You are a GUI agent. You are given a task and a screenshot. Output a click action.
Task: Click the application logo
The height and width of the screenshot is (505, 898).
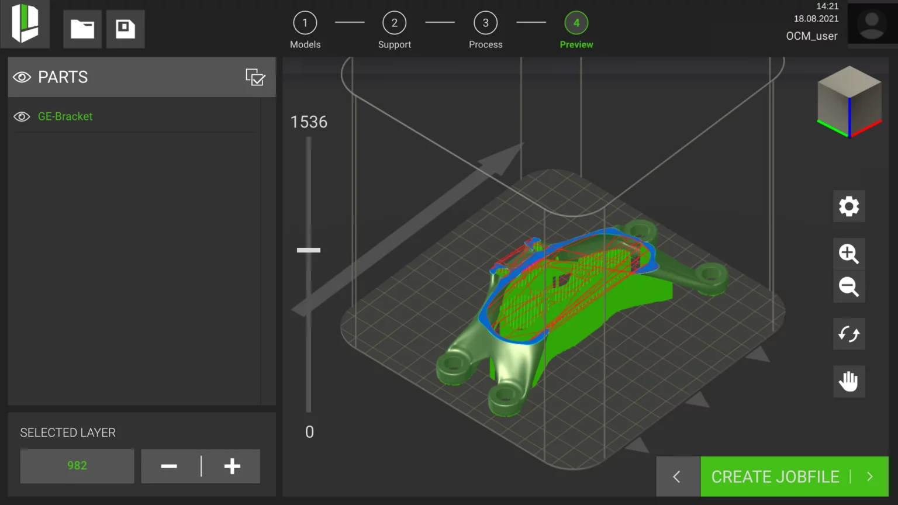tap(25, 25)
